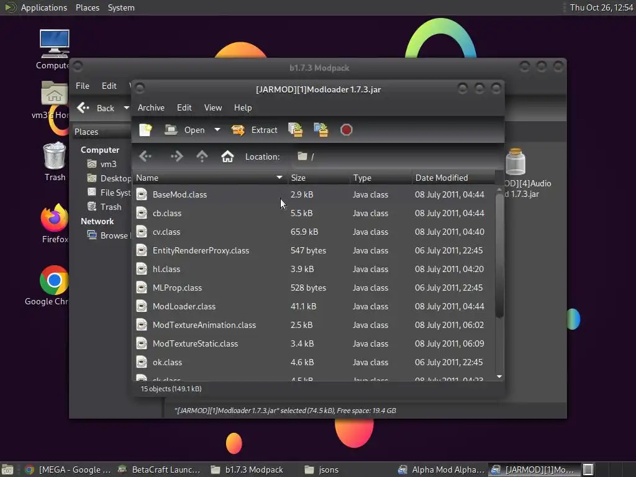Click the Home location icon
This screenshot has width=636, height=477.
(x=227, y=156)
